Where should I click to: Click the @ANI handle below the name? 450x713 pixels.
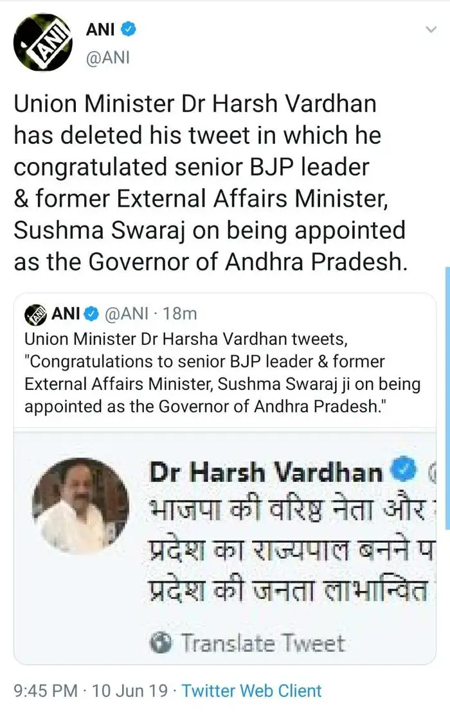point(107,57)
